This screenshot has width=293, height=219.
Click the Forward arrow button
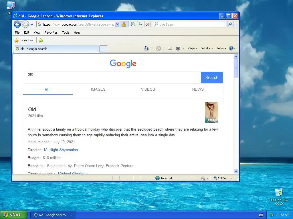25,25
